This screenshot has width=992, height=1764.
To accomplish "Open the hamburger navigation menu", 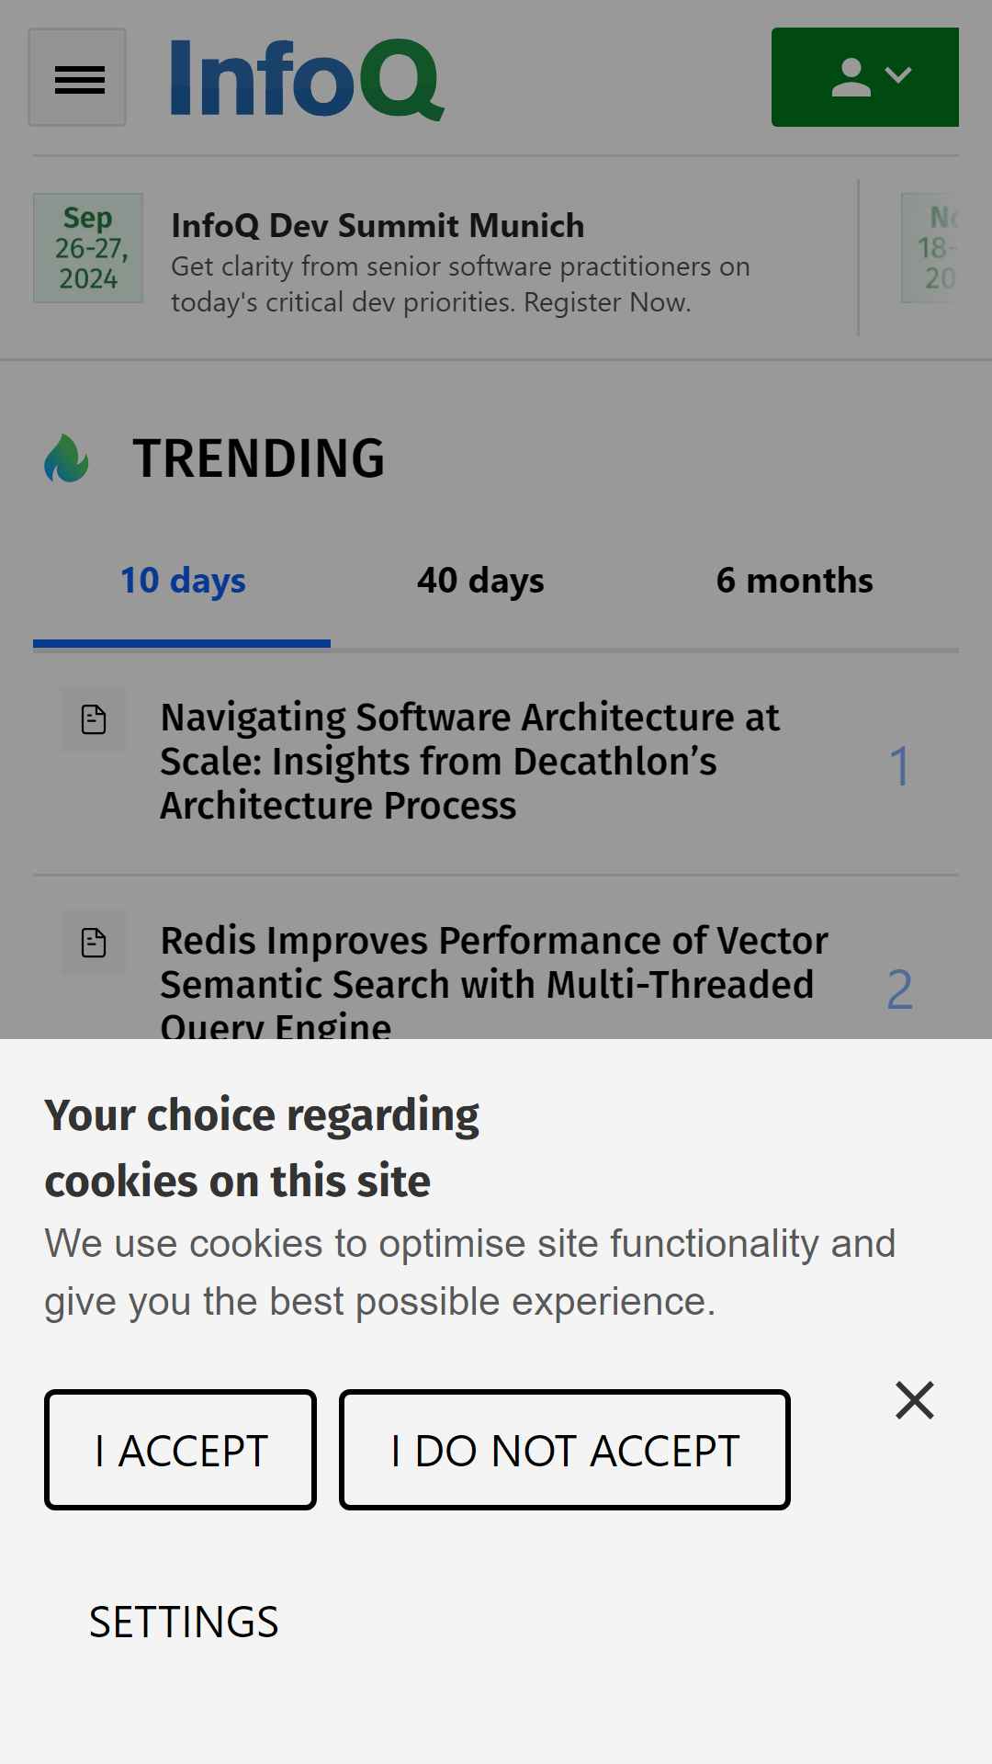I will (x=77, y=77).
